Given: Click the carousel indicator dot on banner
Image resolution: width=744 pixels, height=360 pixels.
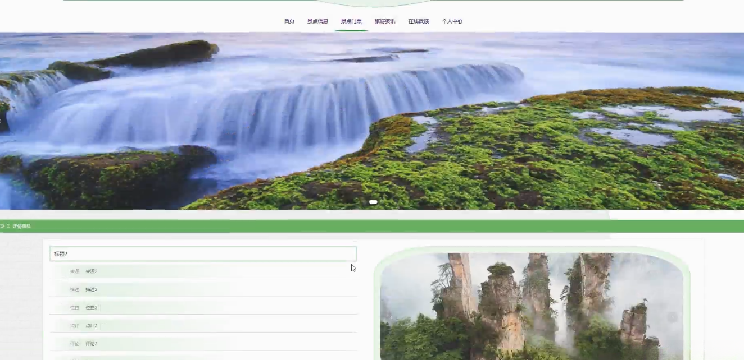Looking at the screenshot, I should 373,202.
